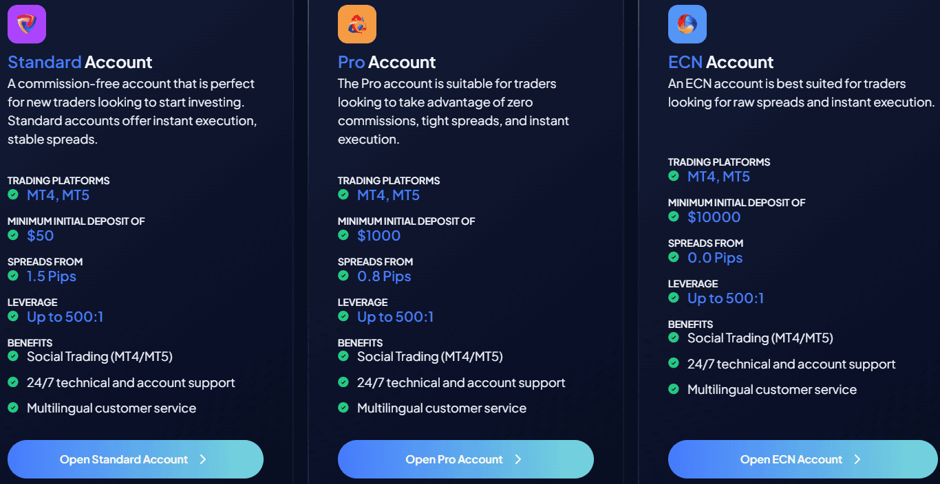Click the Pro Account orange logo icon
Image resolution: width=940 pixels, height=484 pixels.
356,23
